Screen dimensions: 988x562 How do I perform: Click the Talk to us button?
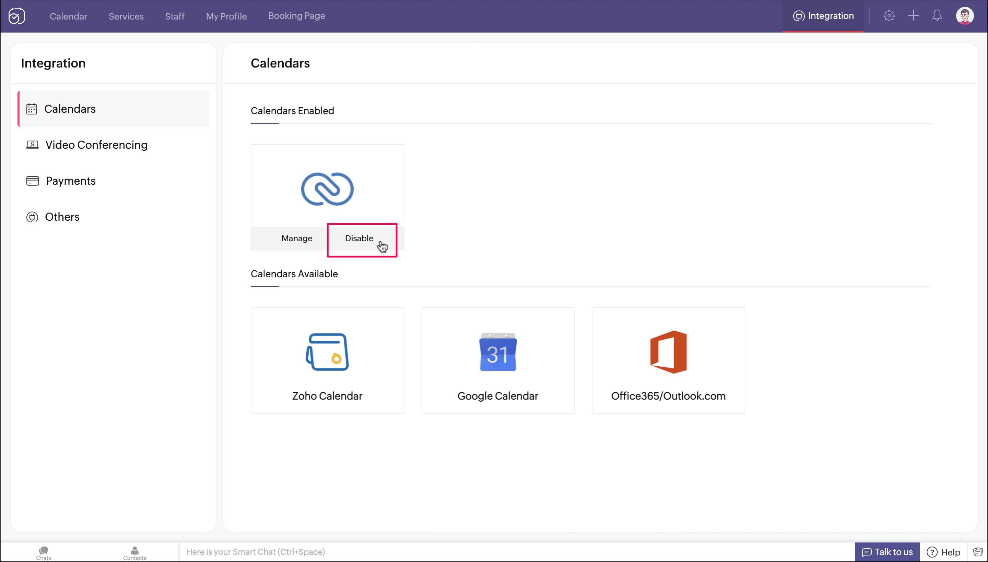pos(887,552)
